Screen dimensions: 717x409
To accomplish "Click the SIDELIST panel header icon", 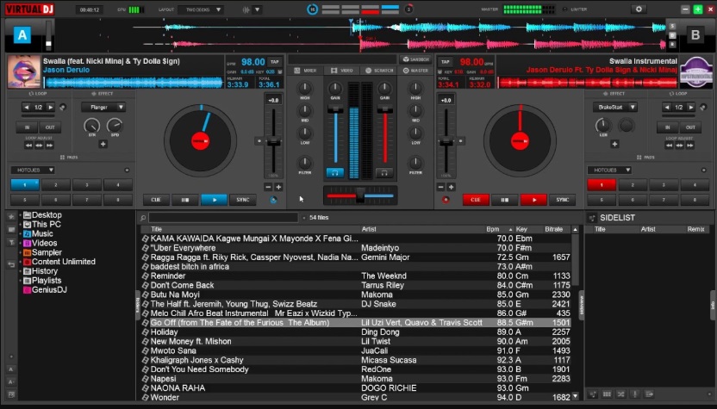I will pyautogui.click(x=592, y=218).
